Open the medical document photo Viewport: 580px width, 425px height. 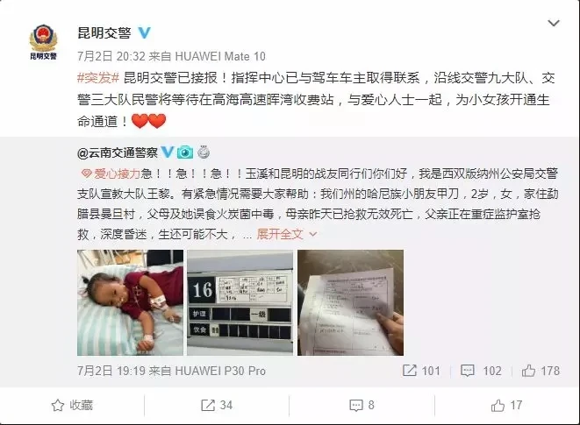(350, 302)
